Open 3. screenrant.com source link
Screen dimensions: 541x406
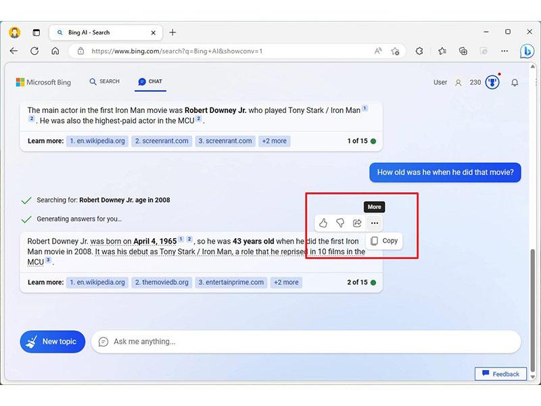click(225, 141)
